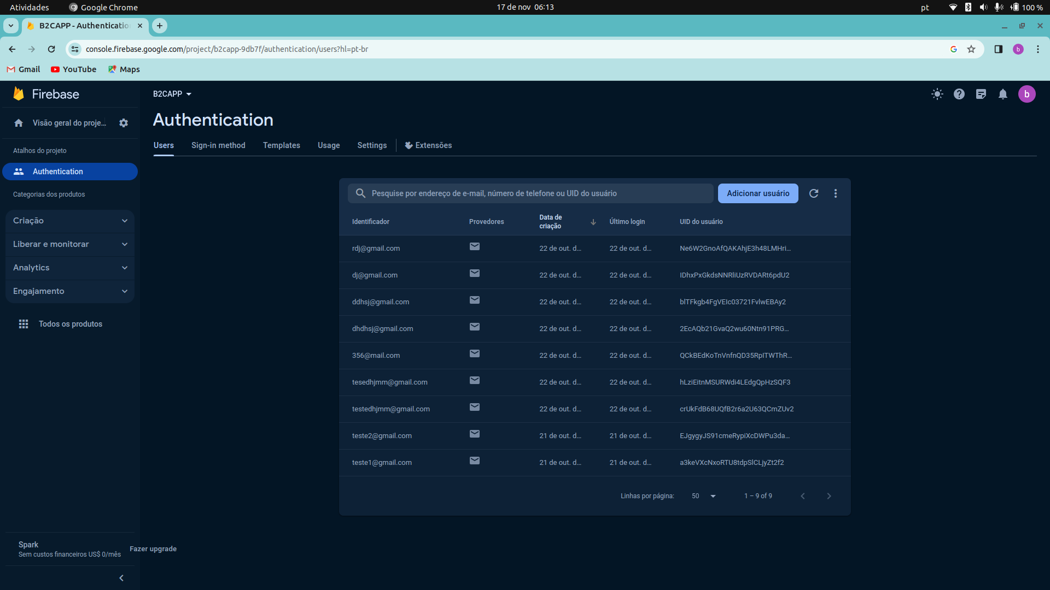Click Adicionar usuário button
The width and height of the screenshot is (1050, 590).
click(x=758, y=193)
